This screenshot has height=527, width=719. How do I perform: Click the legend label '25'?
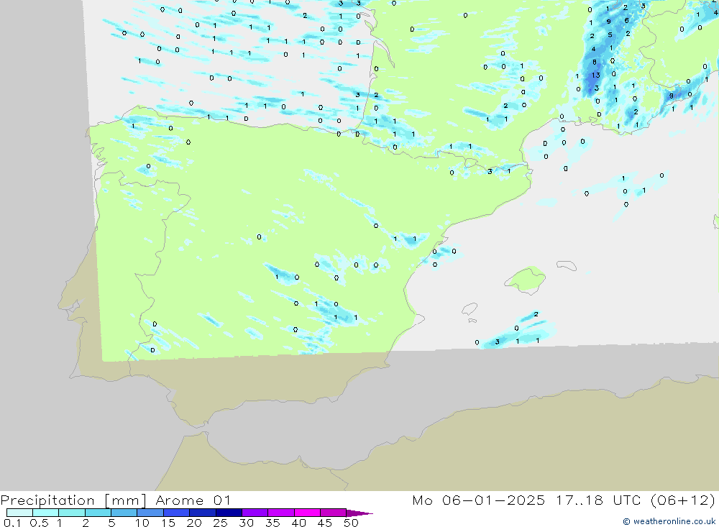pyautogui.click(x=220, y=523)
